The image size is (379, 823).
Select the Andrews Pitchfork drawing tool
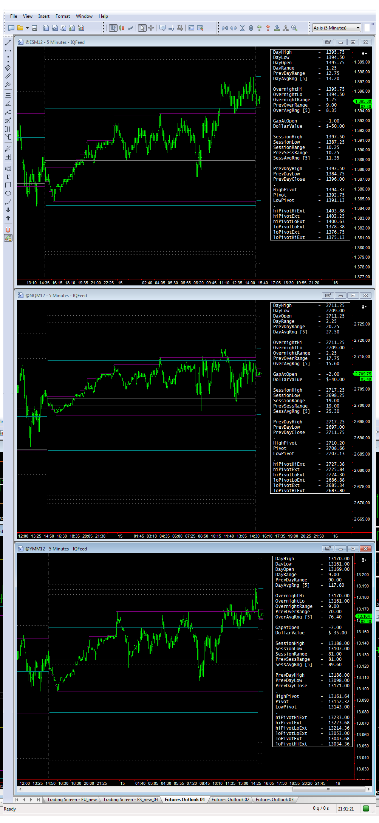coord(8,85)
